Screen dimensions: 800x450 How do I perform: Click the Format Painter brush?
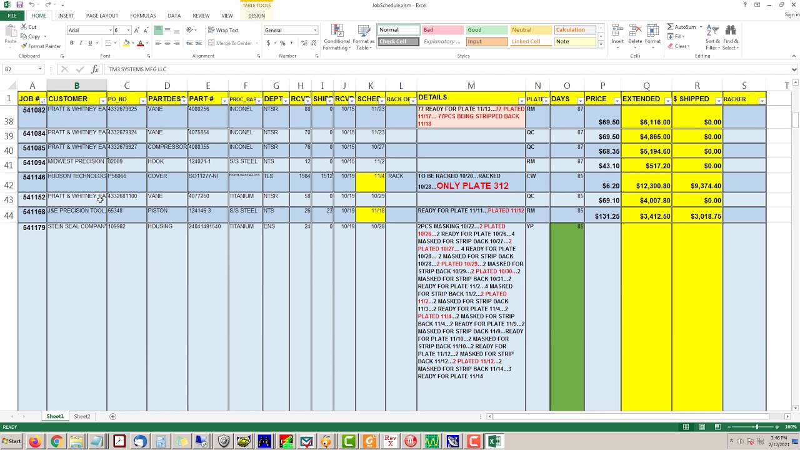tap(24, 46)
